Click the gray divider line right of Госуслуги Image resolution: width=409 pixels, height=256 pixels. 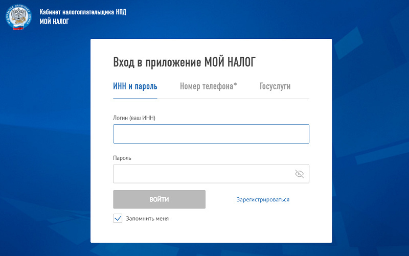tap(302, 99)
